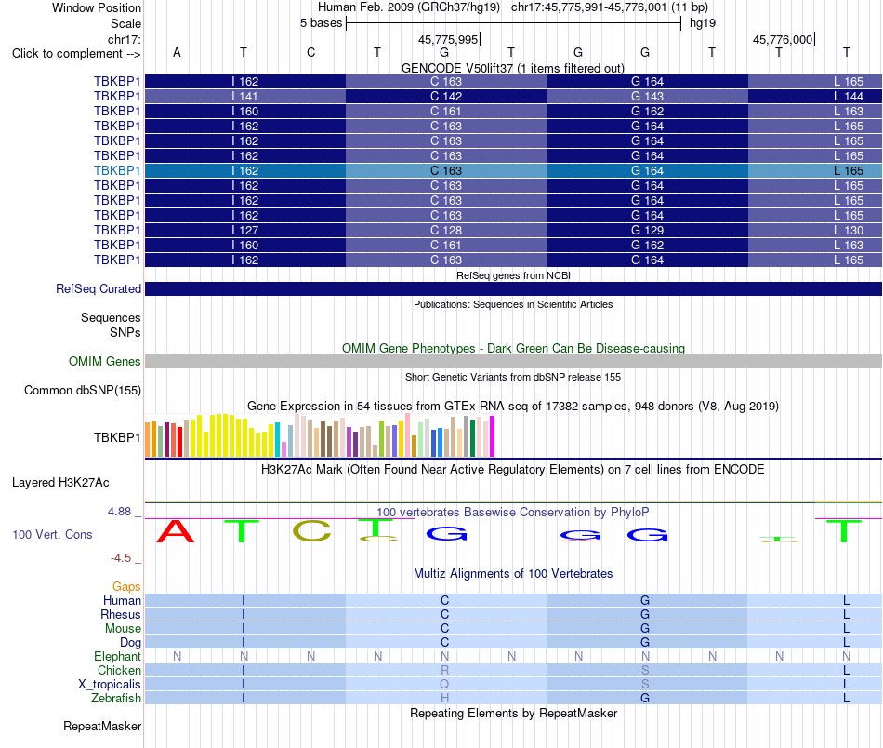Click the 45,776,000 position marker
The width and height of the screenshot is (883, 748).
tap(783, 39)
